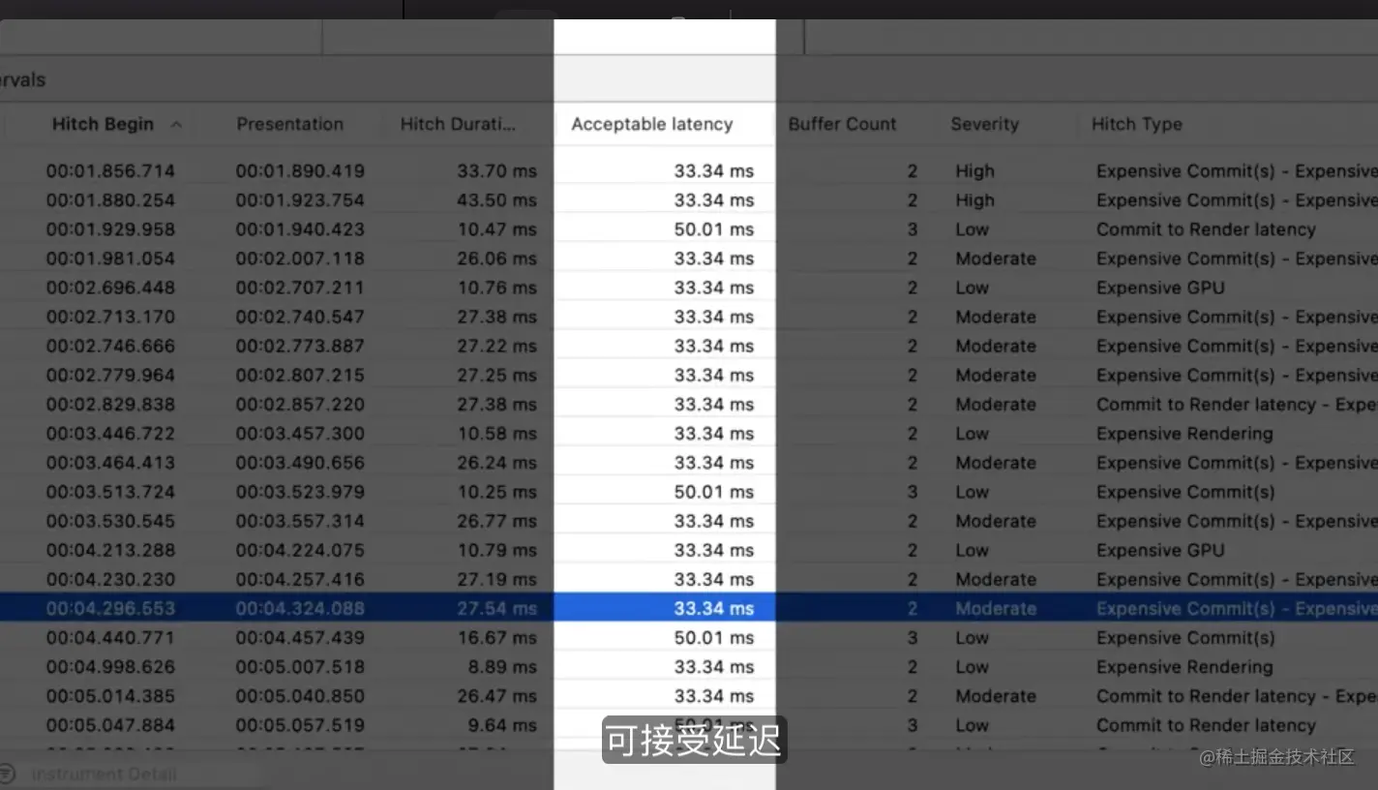Sort by the Hitch Durati... column header
The image size is (1378, 790).
458,124
